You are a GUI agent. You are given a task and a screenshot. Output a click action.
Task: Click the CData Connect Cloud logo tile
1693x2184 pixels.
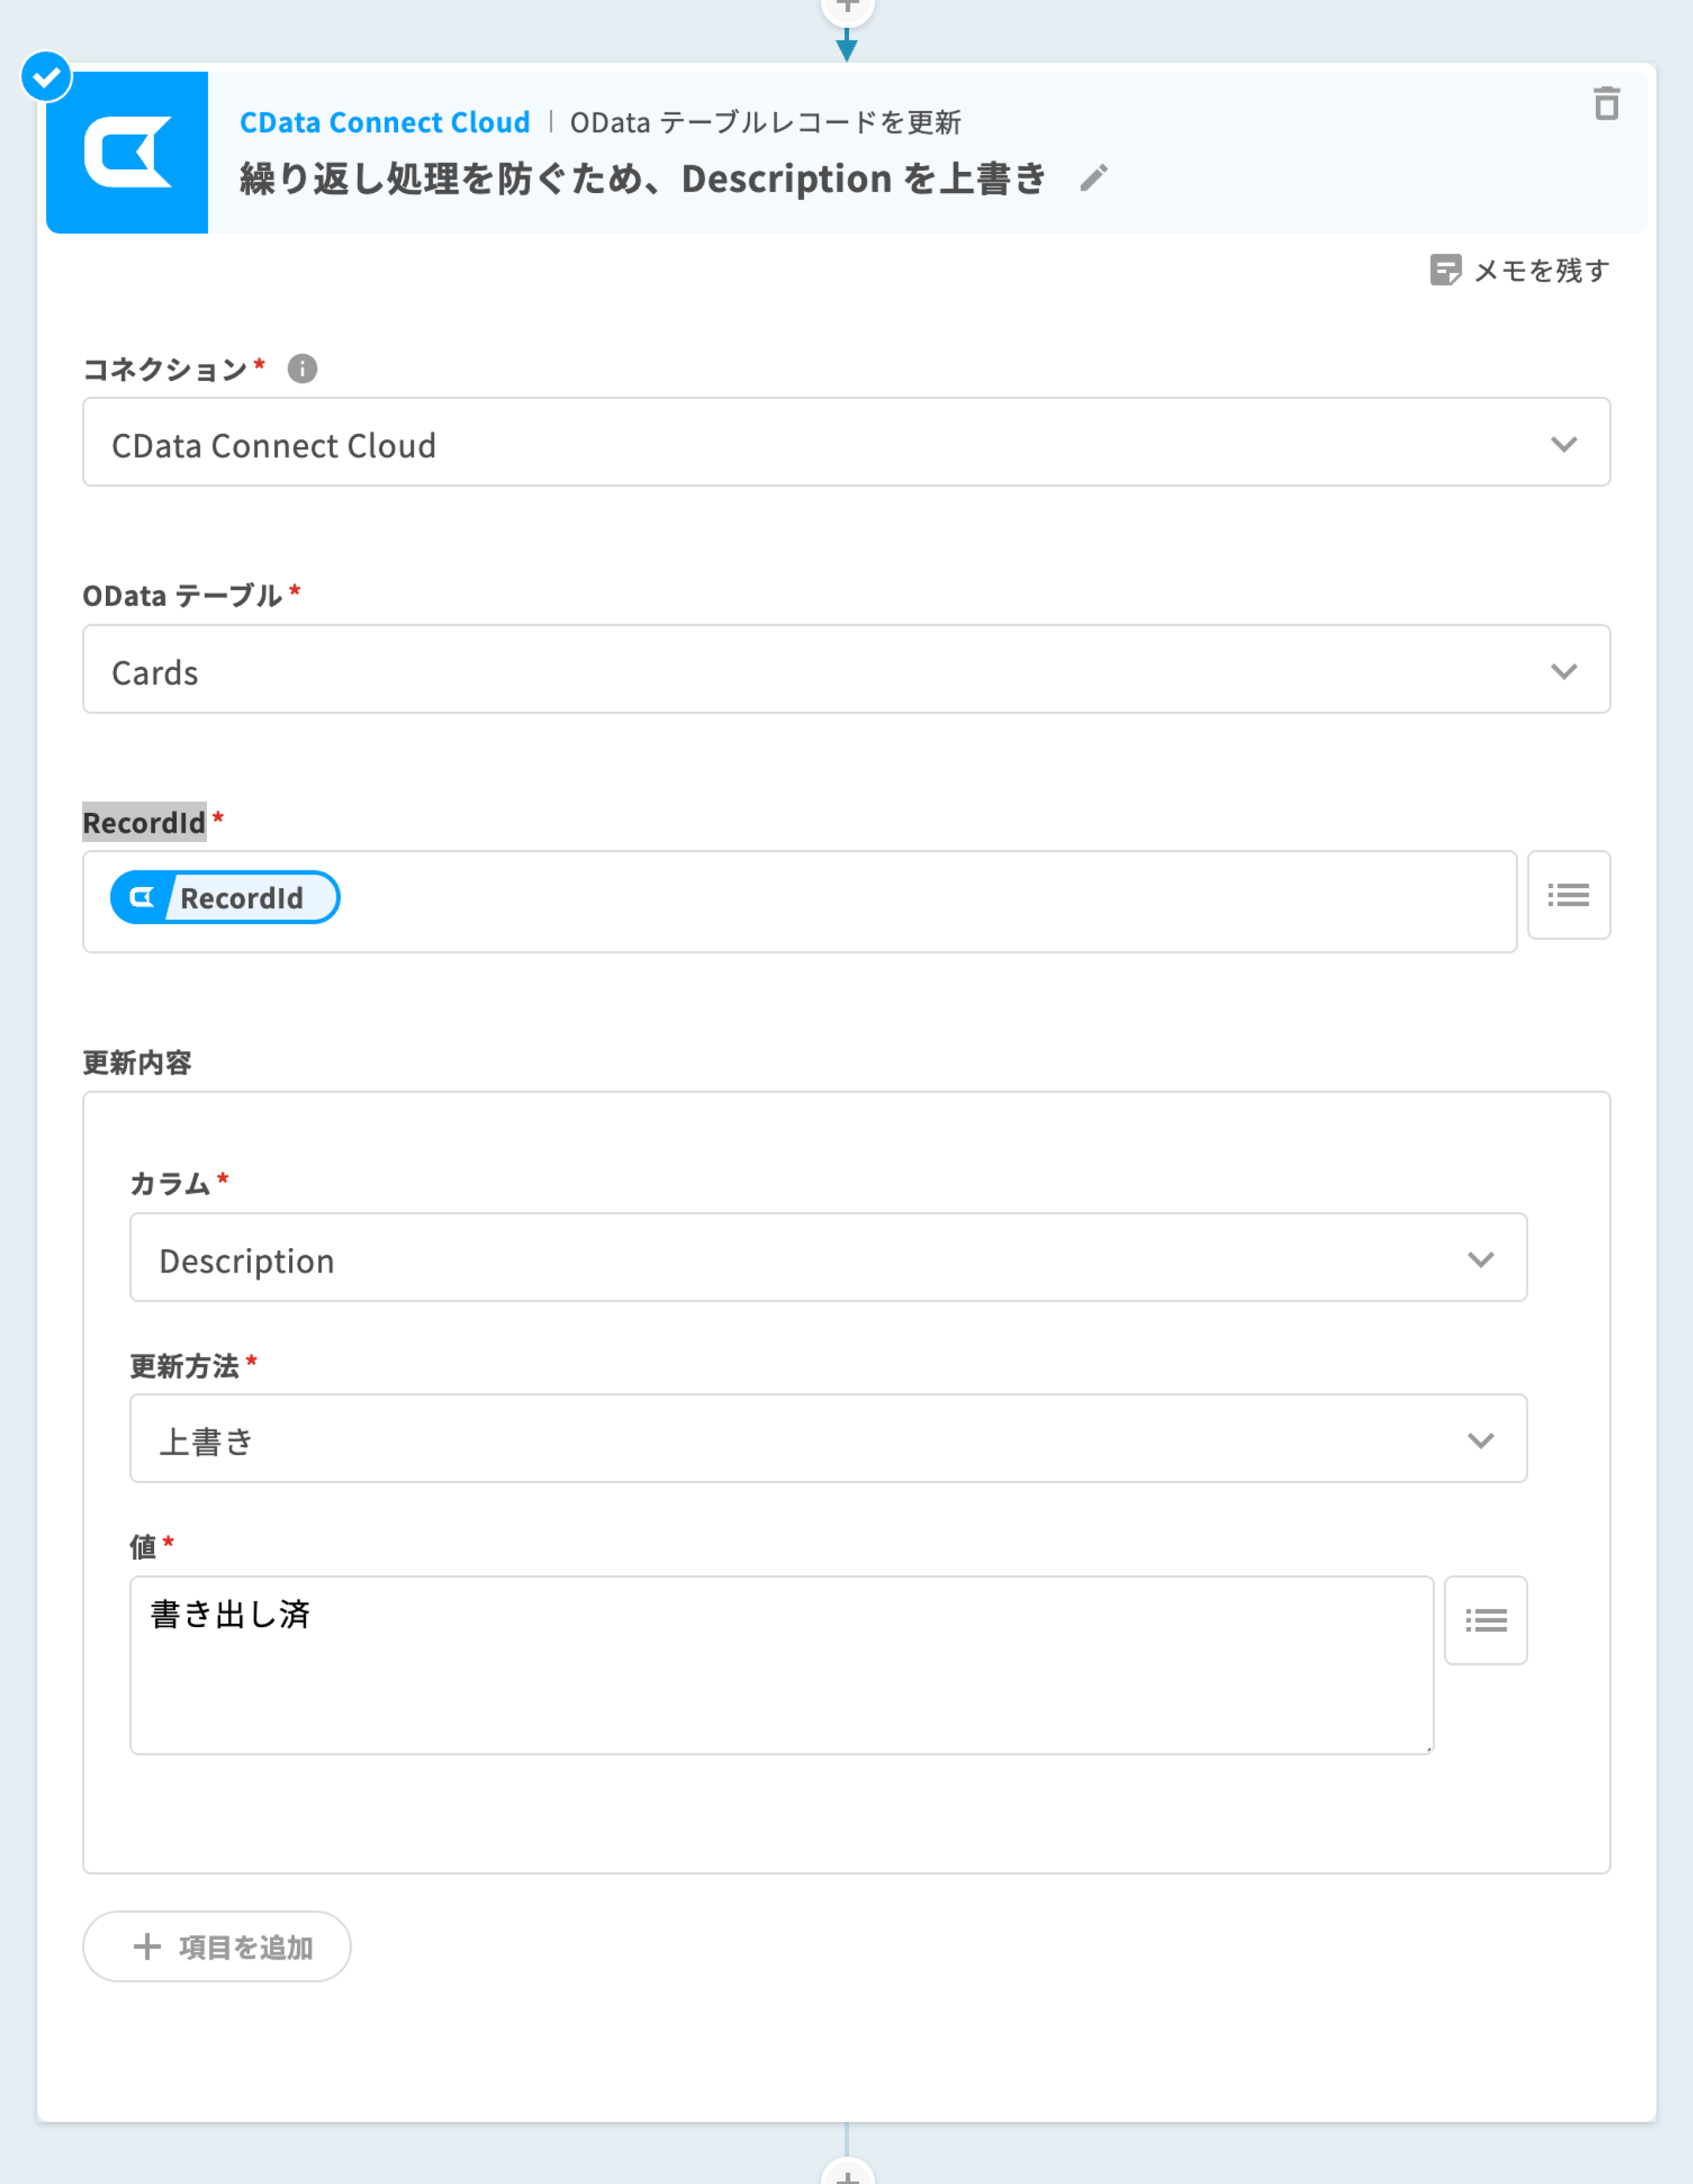(127, 152)
